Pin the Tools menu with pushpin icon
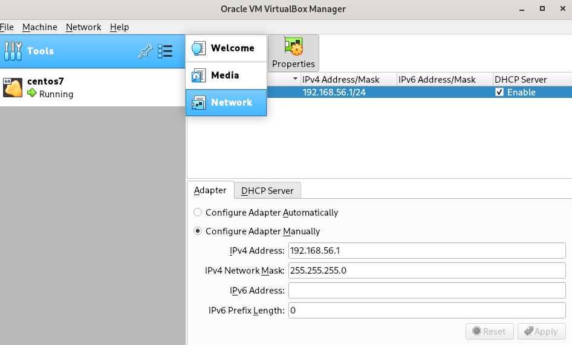 tap(145, 51)
